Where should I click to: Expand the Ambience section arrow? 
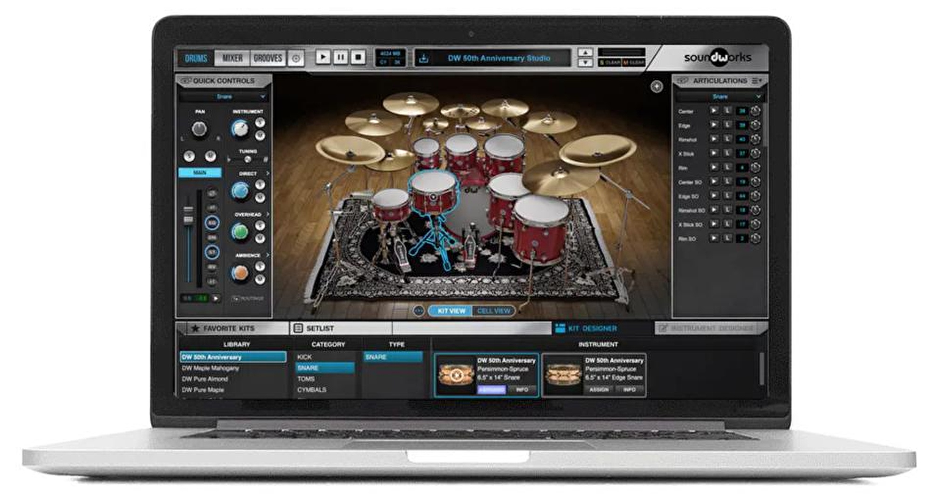pyautogui.click(x=267, y=255)
